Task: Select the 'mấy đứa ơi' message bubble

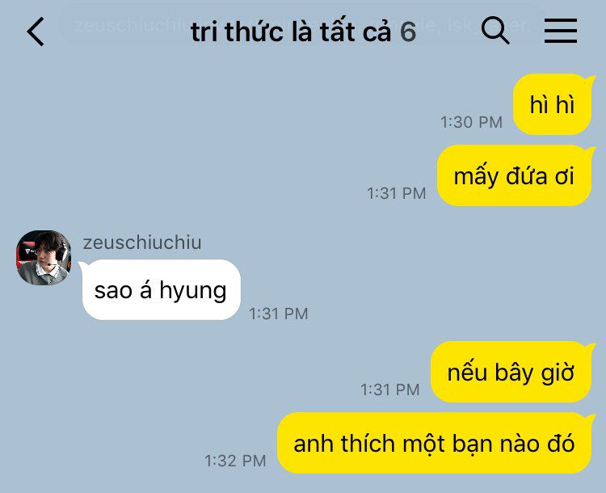Action: coord(515,175)
